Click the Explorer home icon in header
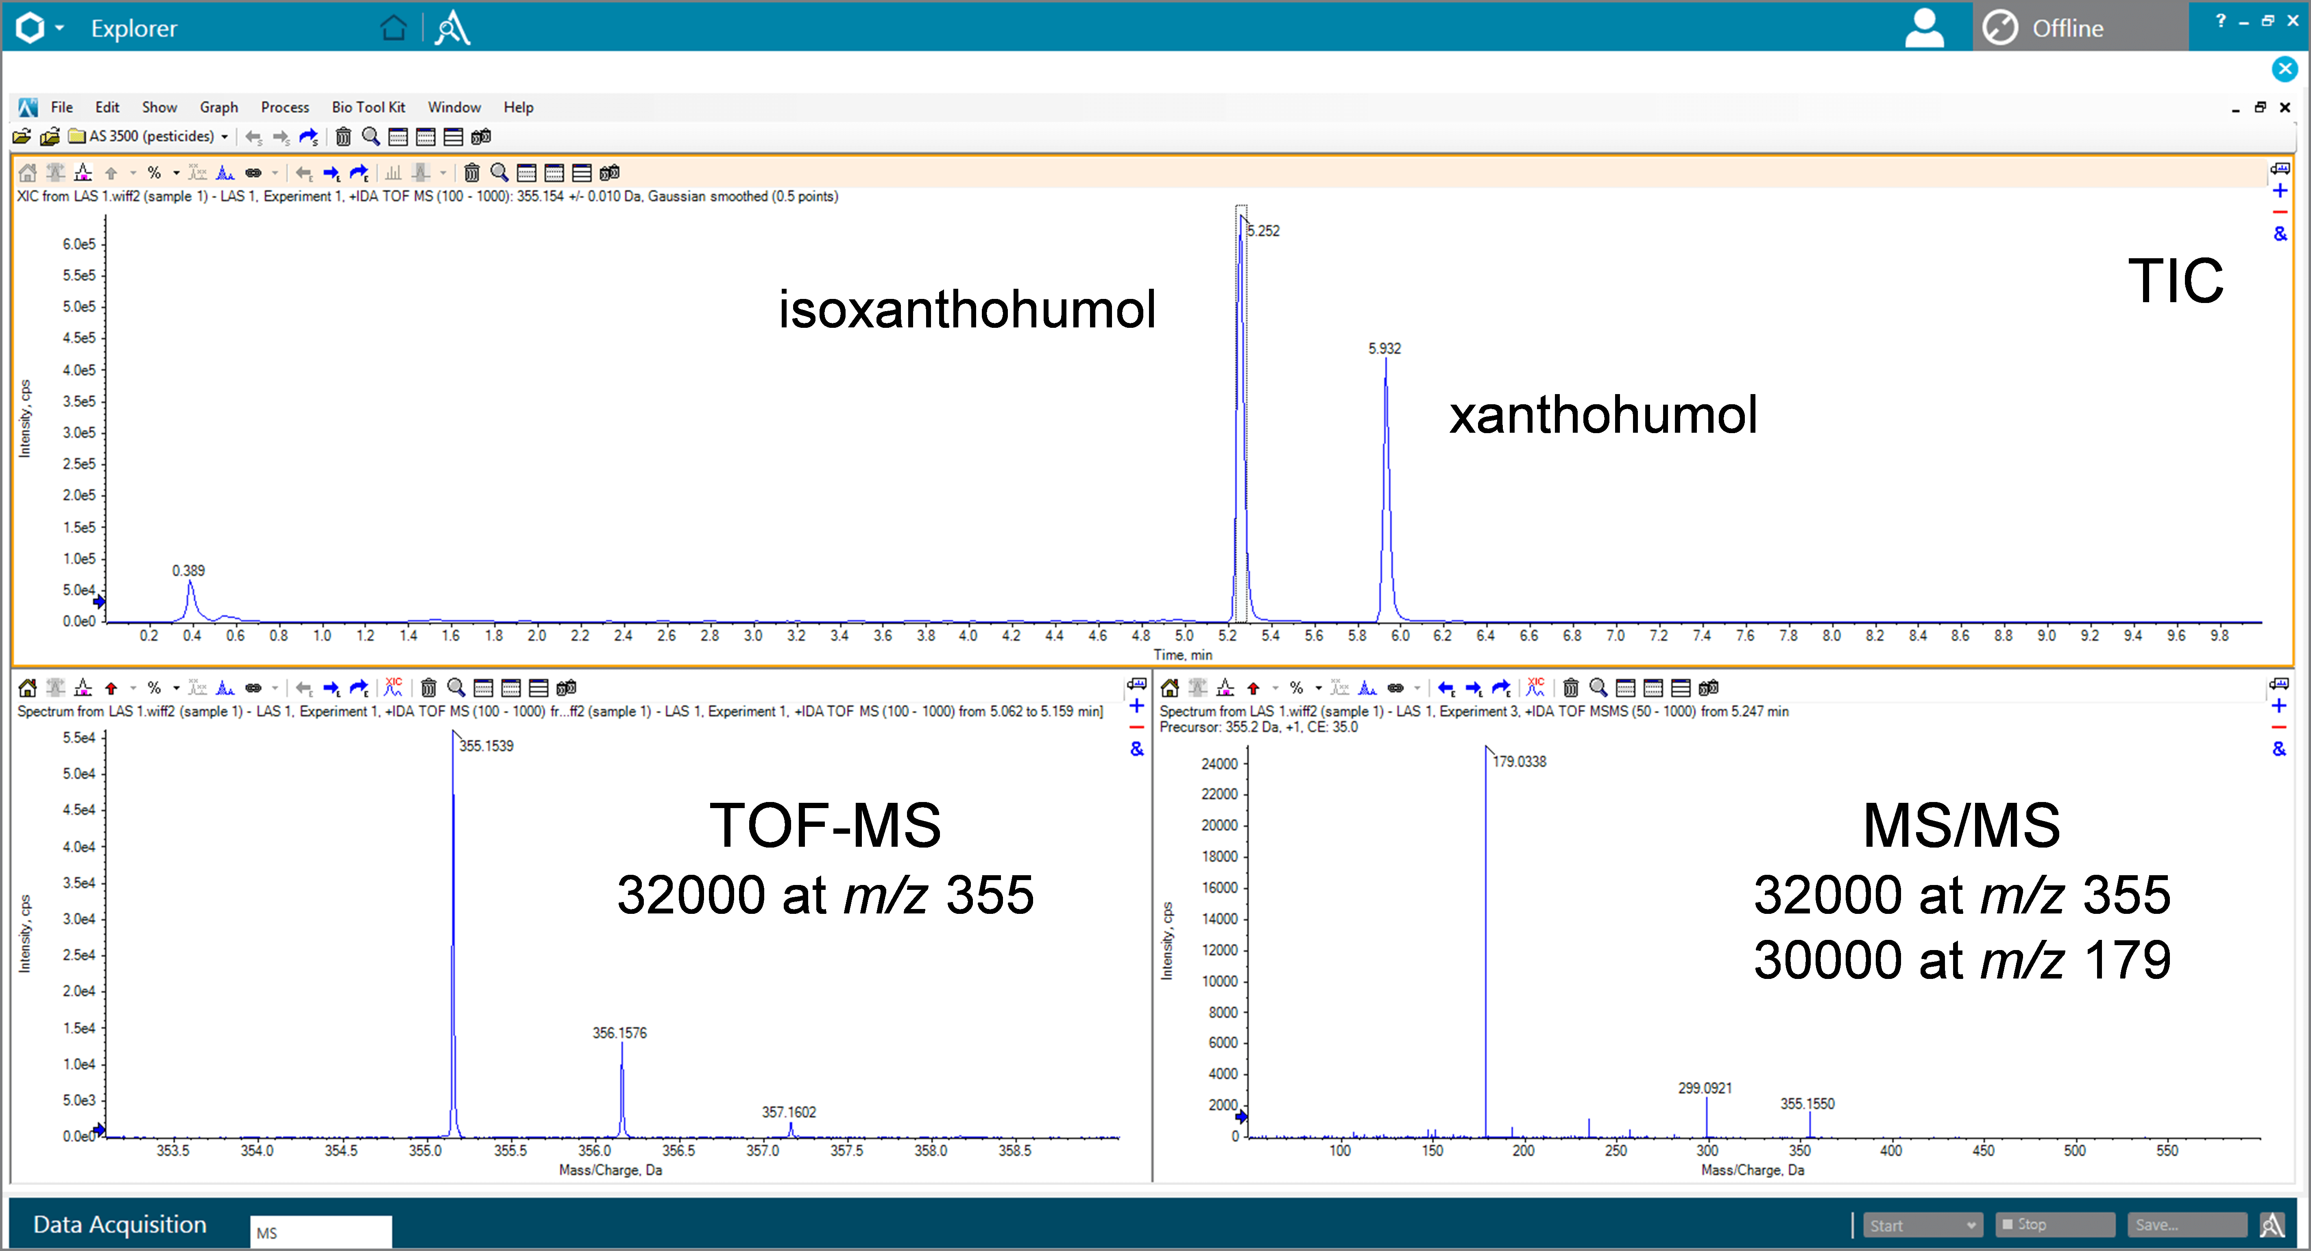2311x1251 pixels. [393, 28]
